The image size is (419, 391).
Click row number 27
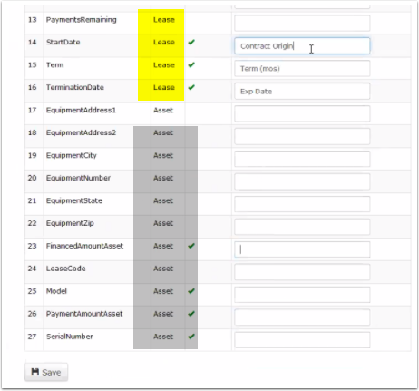click(33, 337)
